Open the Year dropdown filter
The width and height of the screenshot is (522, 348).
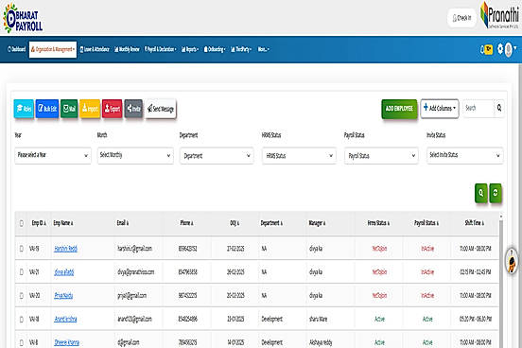pyautogui.click(x=53, y=155)
